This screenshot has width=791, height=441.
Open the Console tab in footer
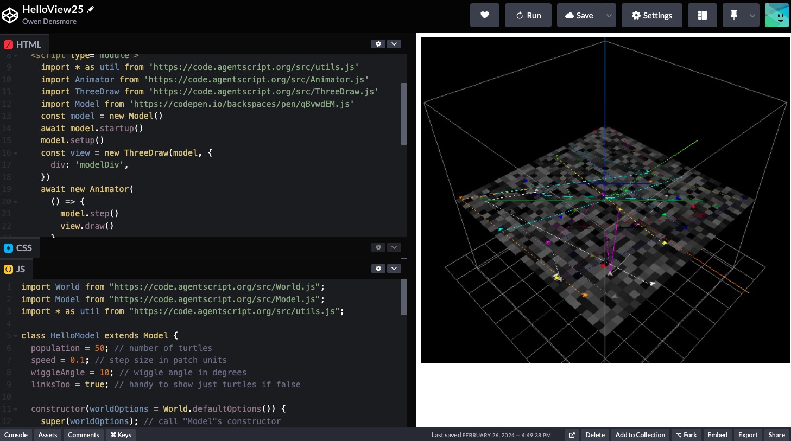[x=16, y=435]
